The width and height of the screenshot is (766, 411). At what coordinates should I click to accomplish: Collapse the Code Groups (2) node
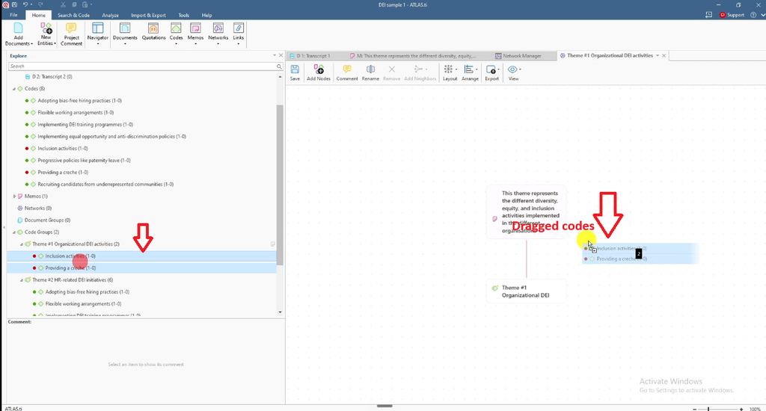pyautogui.click(x=14, y=232)
